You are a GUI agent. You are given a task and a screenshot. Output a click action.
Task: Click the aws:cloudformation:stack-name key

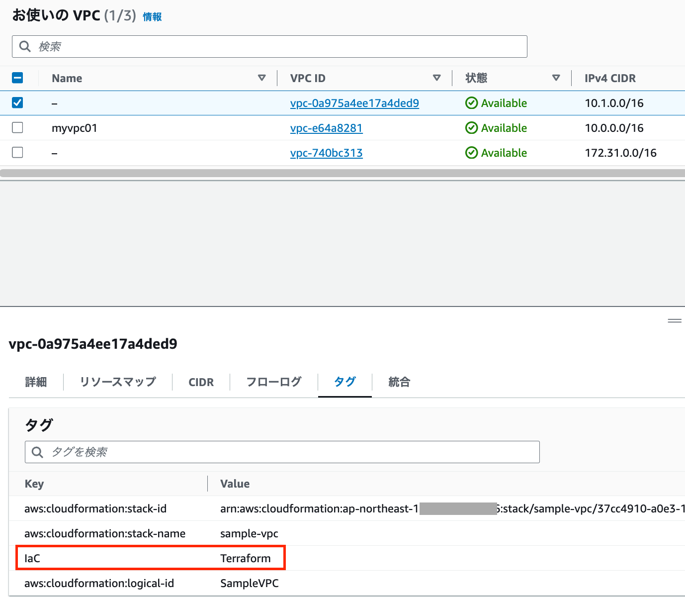[x=105, y=533]
